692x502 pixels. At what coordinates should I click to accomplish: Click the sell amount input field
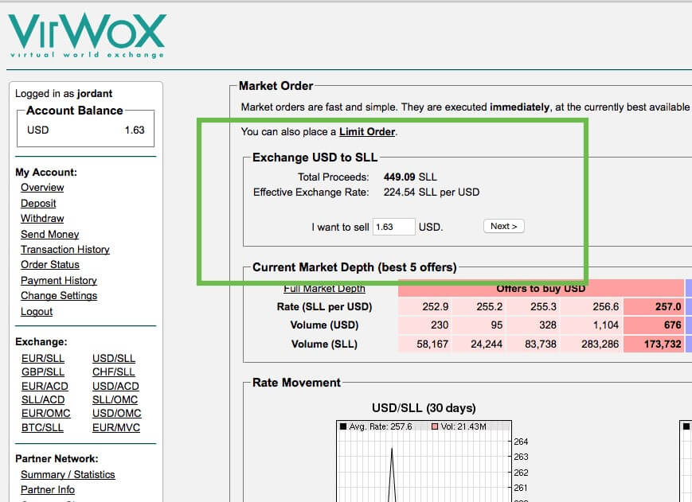pos(393,227)
